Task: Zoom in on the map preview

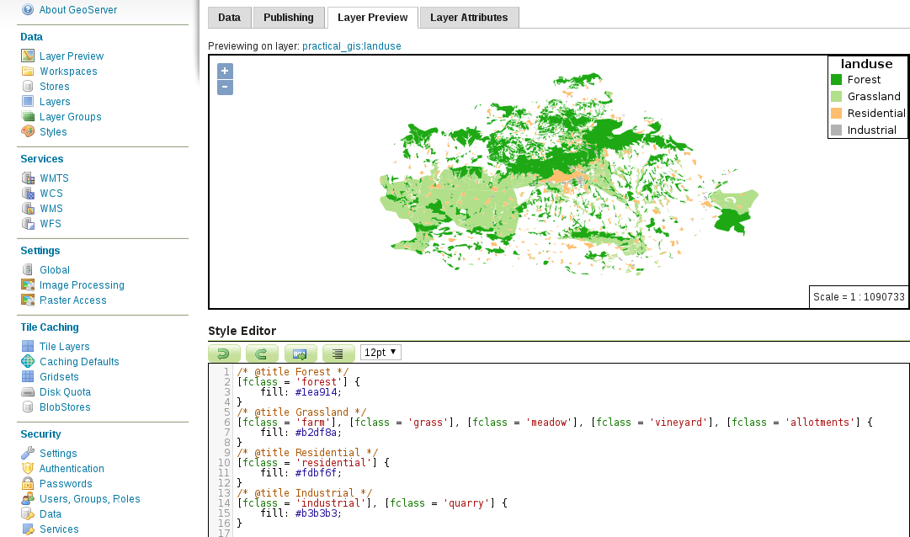Action: tap(225, 72)
